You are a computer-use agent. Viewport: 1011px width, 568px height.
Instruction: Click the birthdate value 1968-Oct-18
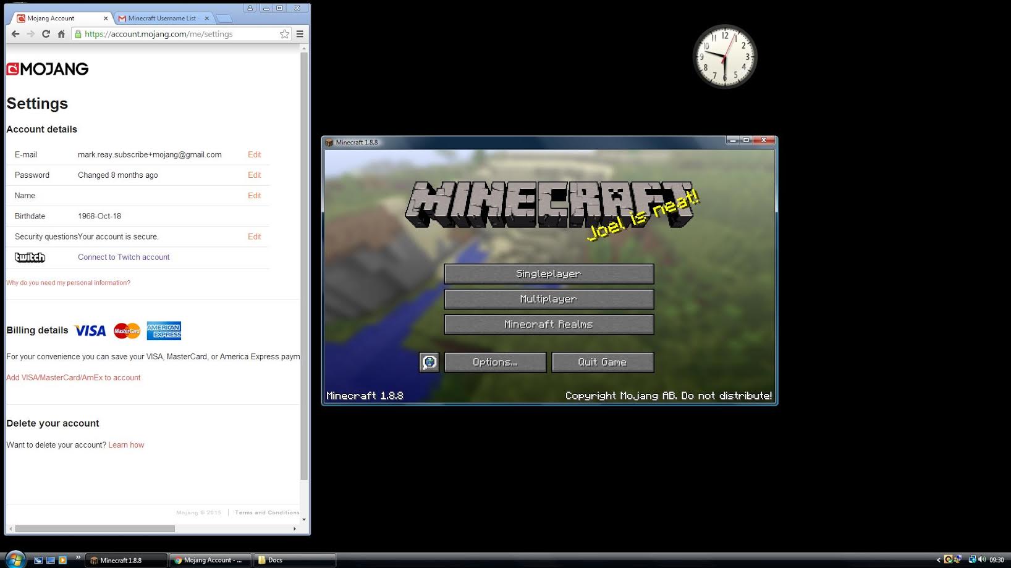[99, 216]
